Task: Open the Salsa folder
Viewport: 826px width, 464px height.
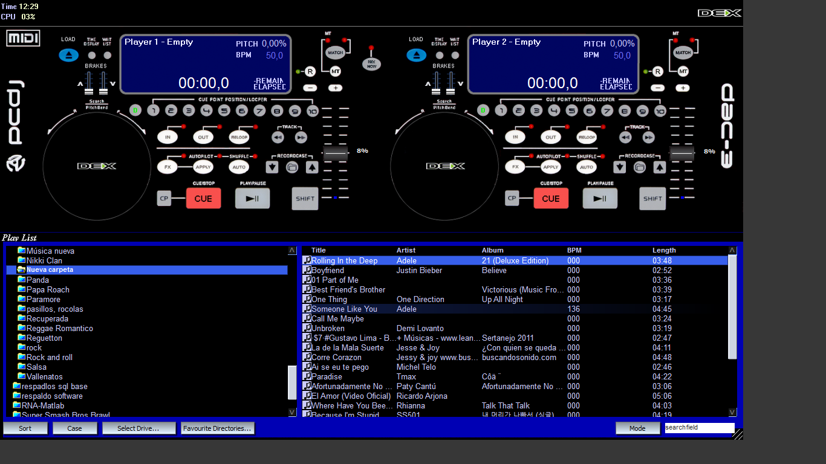Action: [x=37, y=367]
